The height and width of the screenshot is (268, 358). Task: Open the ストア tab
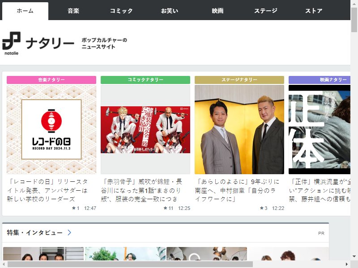(314, 11)
